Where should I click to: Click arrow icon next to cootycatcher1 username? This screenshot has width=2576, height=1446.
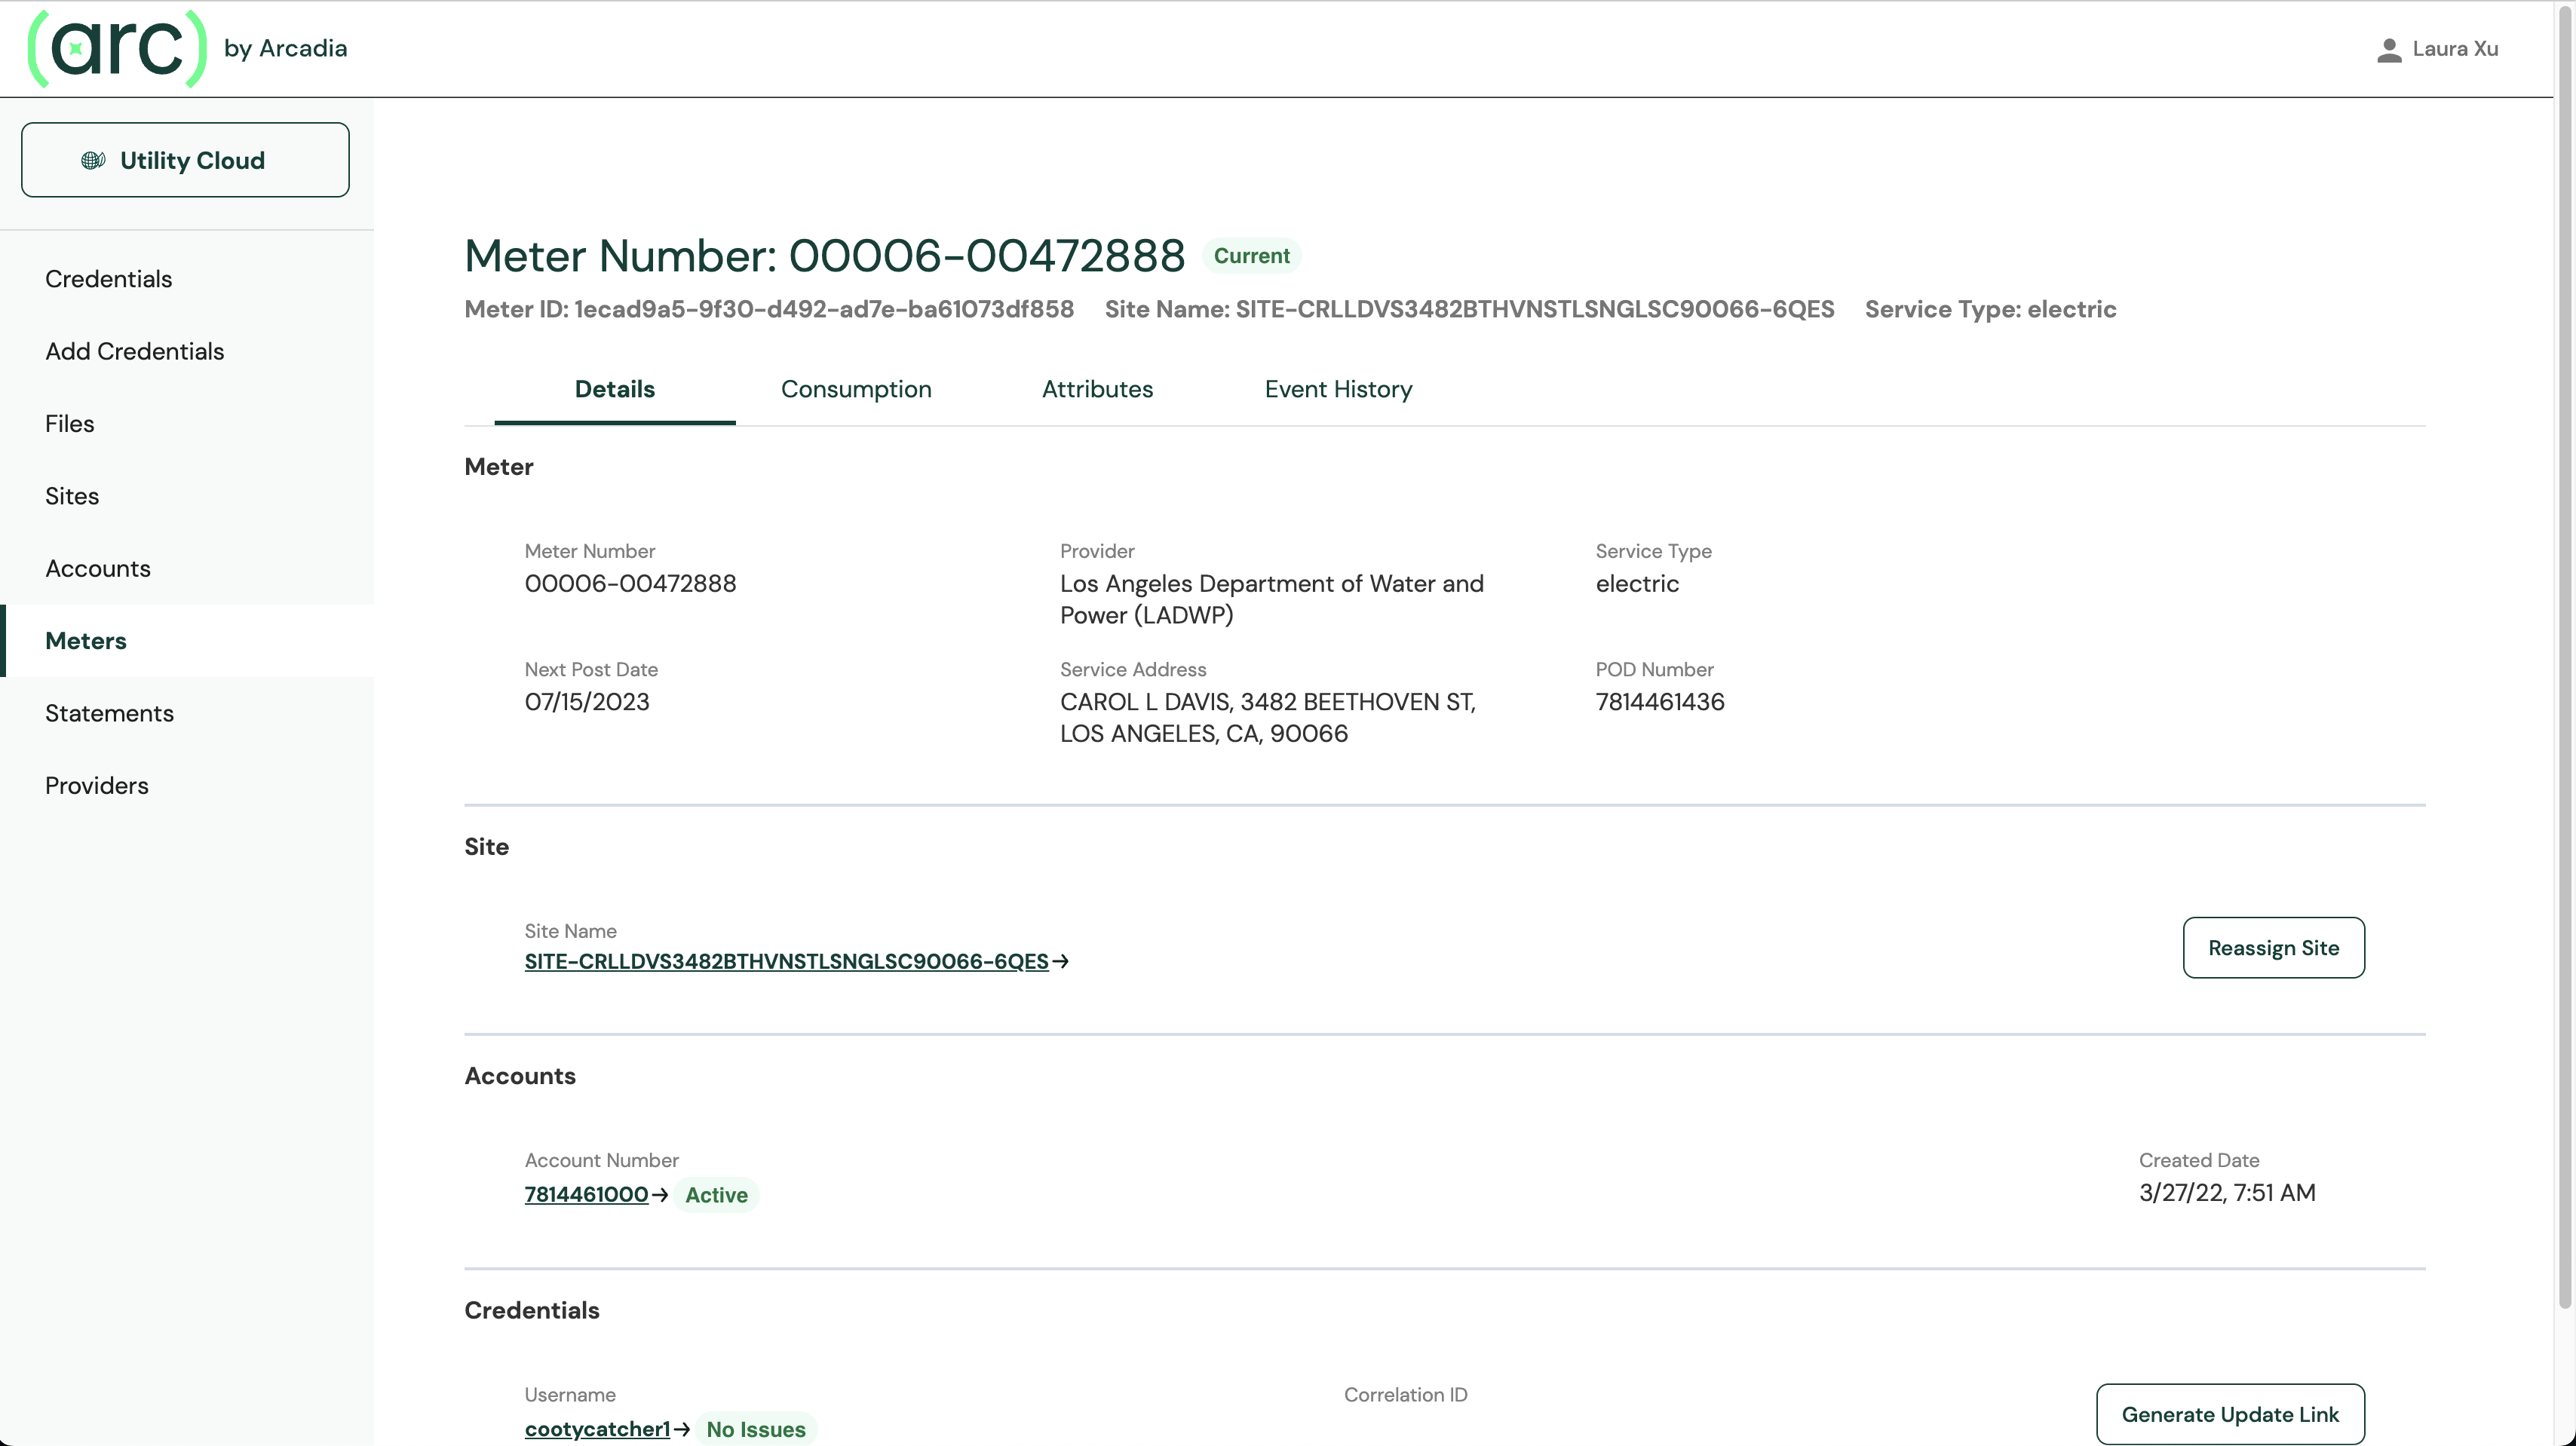coord(682,1429)
